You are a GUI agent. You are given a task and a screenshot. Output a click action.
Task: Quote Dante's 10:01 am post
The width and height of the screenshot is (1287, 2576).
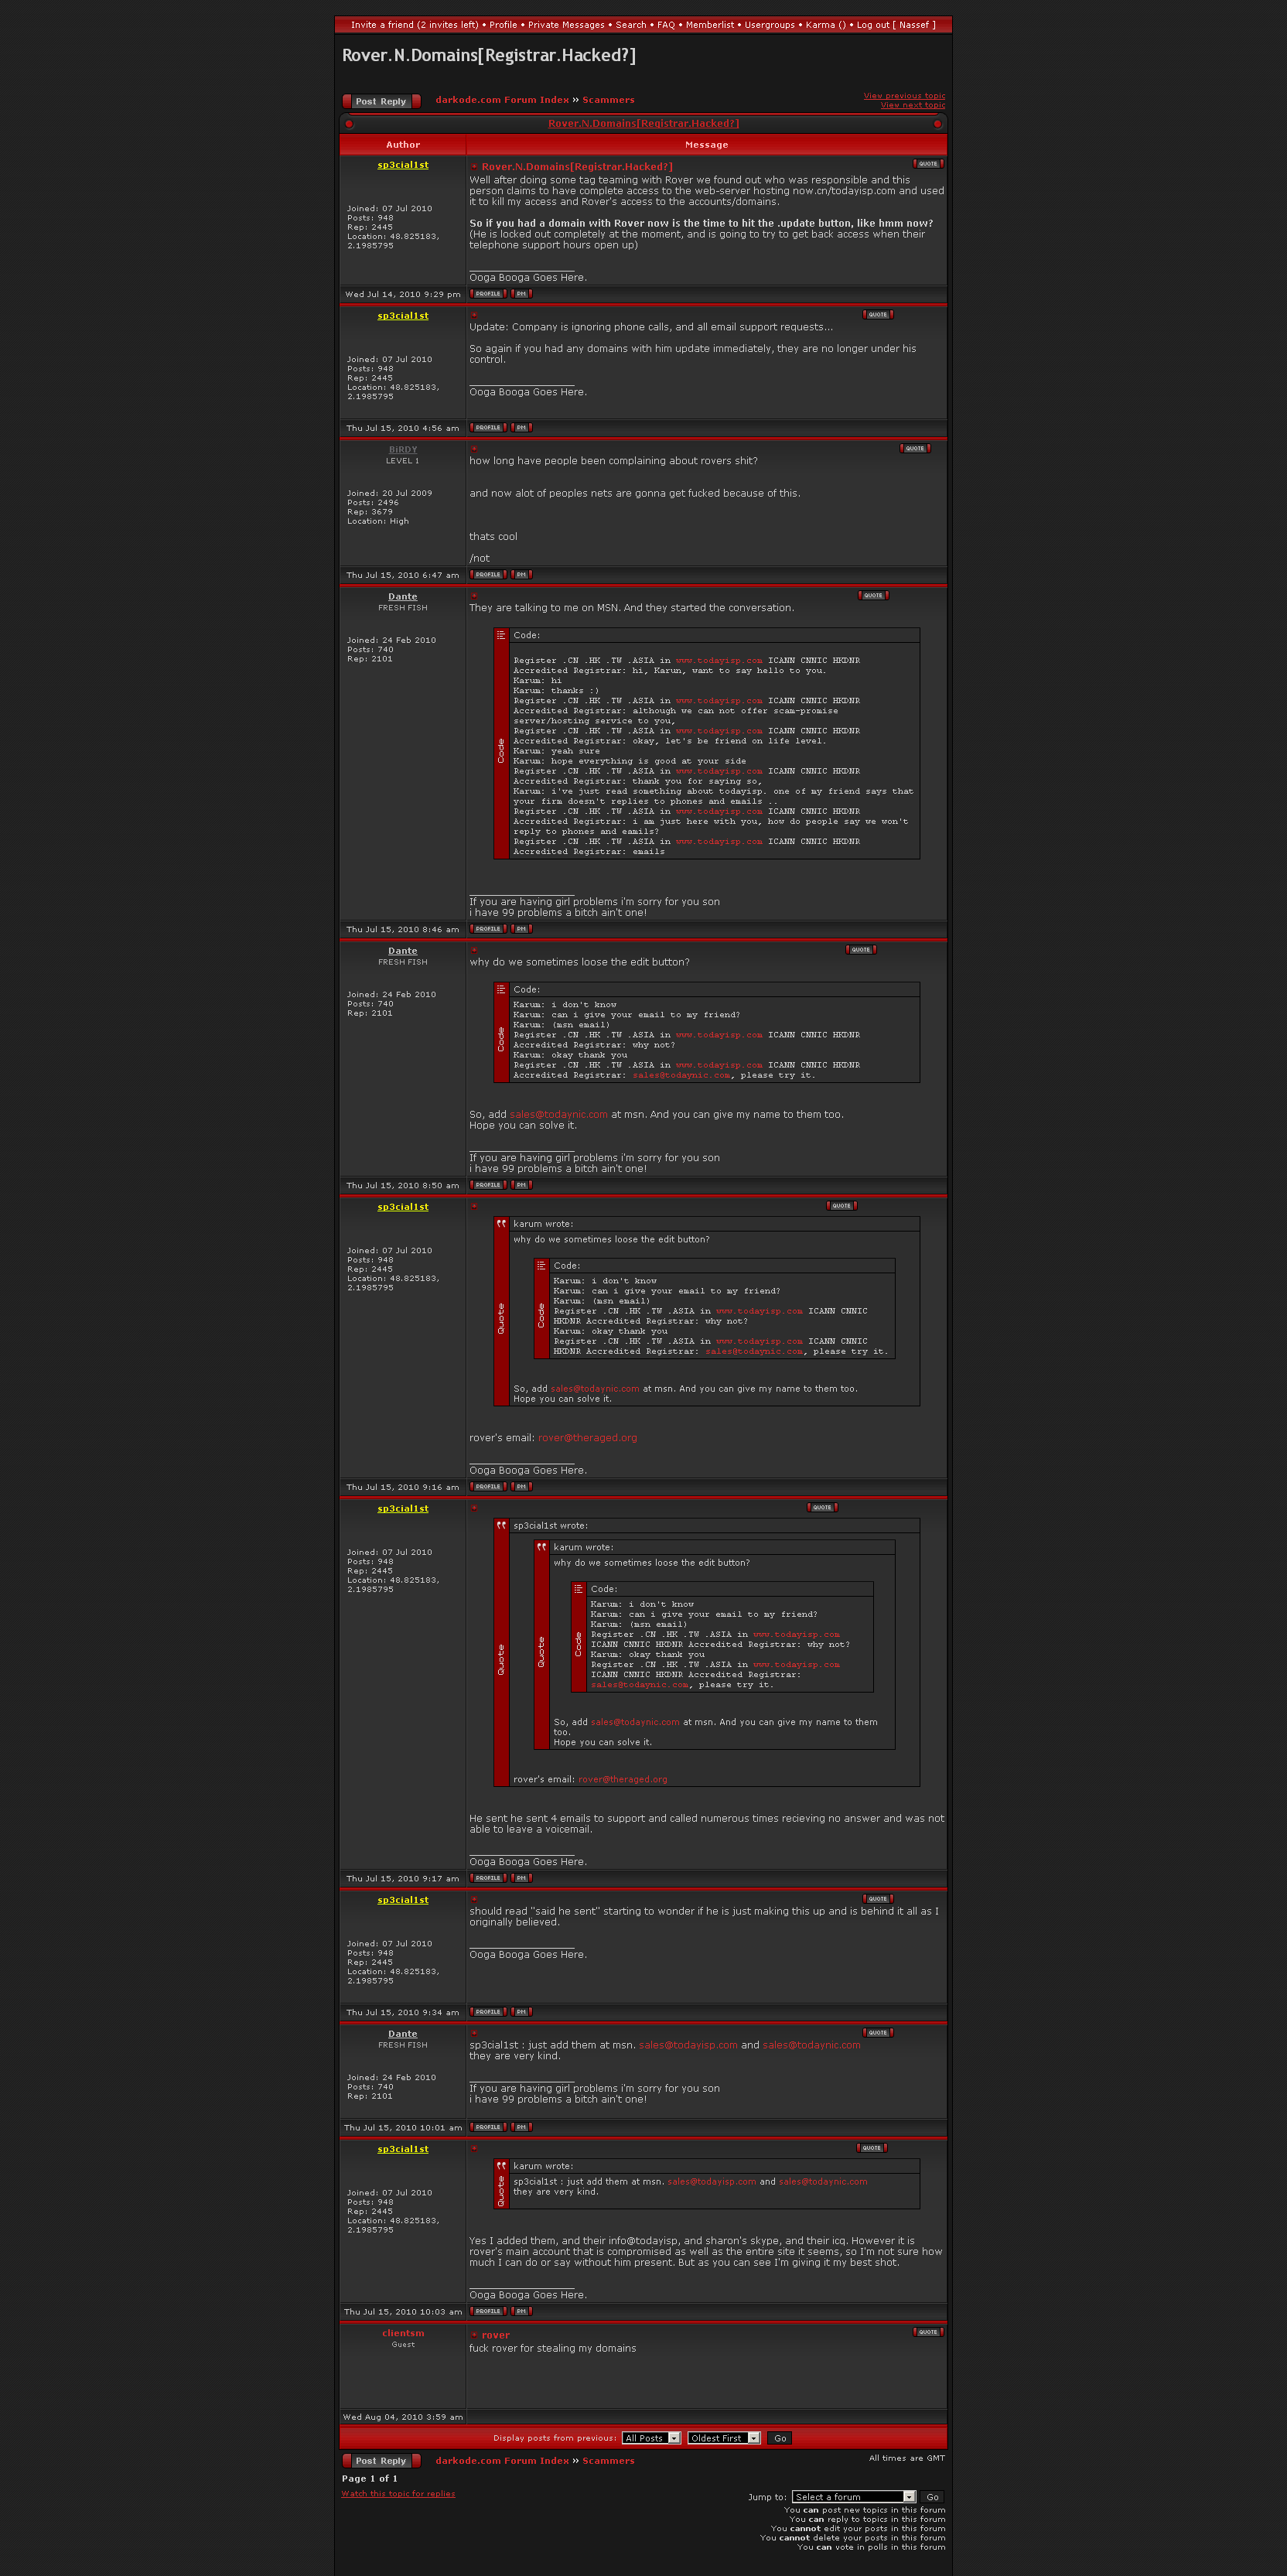[x=877, y=2033]
